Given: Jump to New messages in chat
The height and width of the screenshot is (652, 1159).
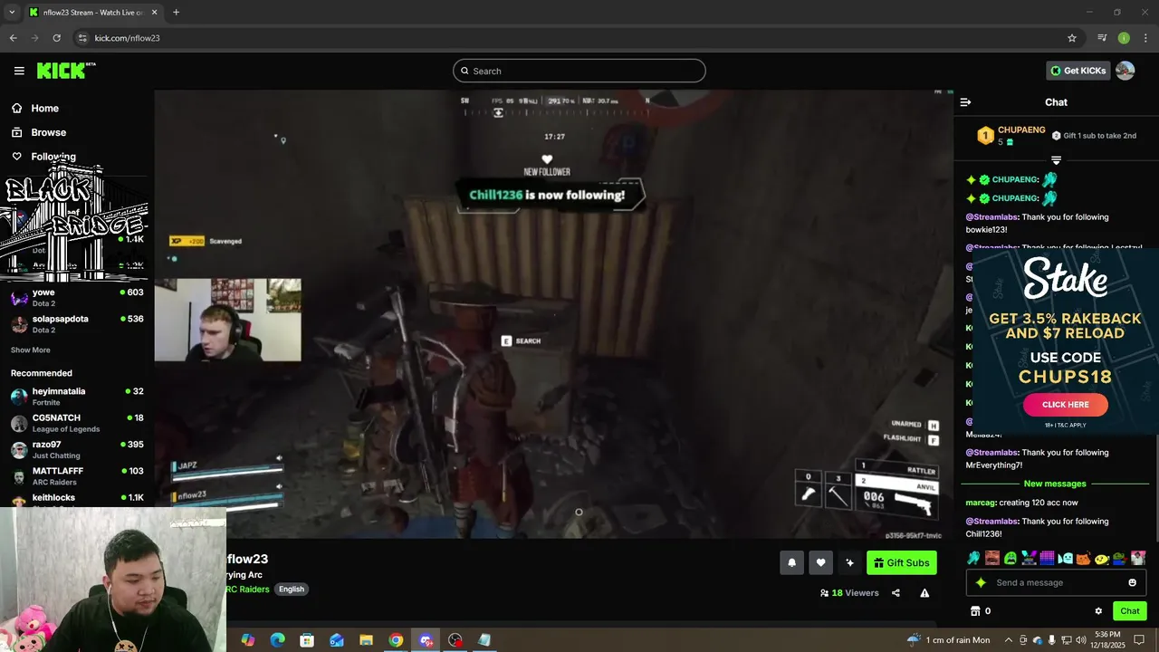Looking at the screenshot, I should tap(1055, 484).
